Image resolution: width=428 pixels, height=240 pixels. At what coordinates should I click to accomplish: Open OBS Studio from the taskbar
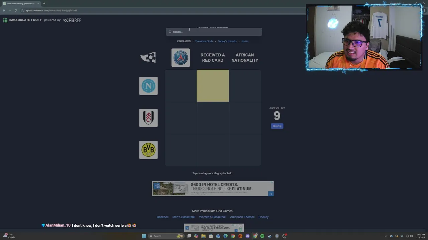[x=284, y=236]
